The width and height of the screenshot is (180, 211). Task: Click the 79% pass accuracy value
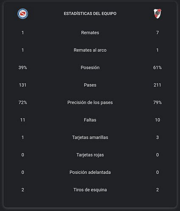[x=158, y=102]
